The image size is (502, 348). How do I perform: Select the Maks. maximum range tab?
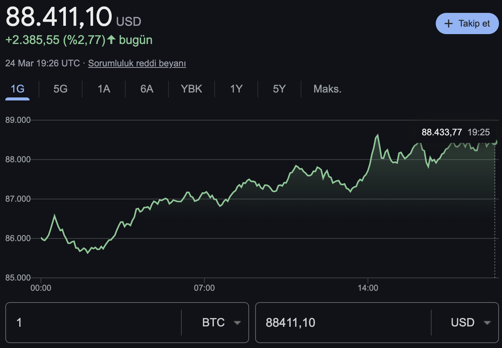tap(327, 89)
